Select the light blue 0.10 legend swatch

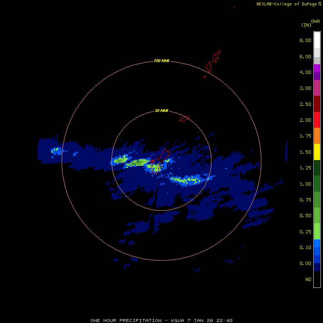(x=317, y=243)
